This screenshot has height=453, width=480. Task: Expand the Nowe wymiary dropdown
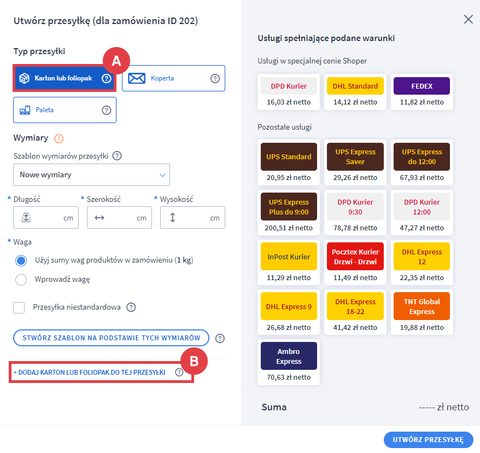[91, 175]
